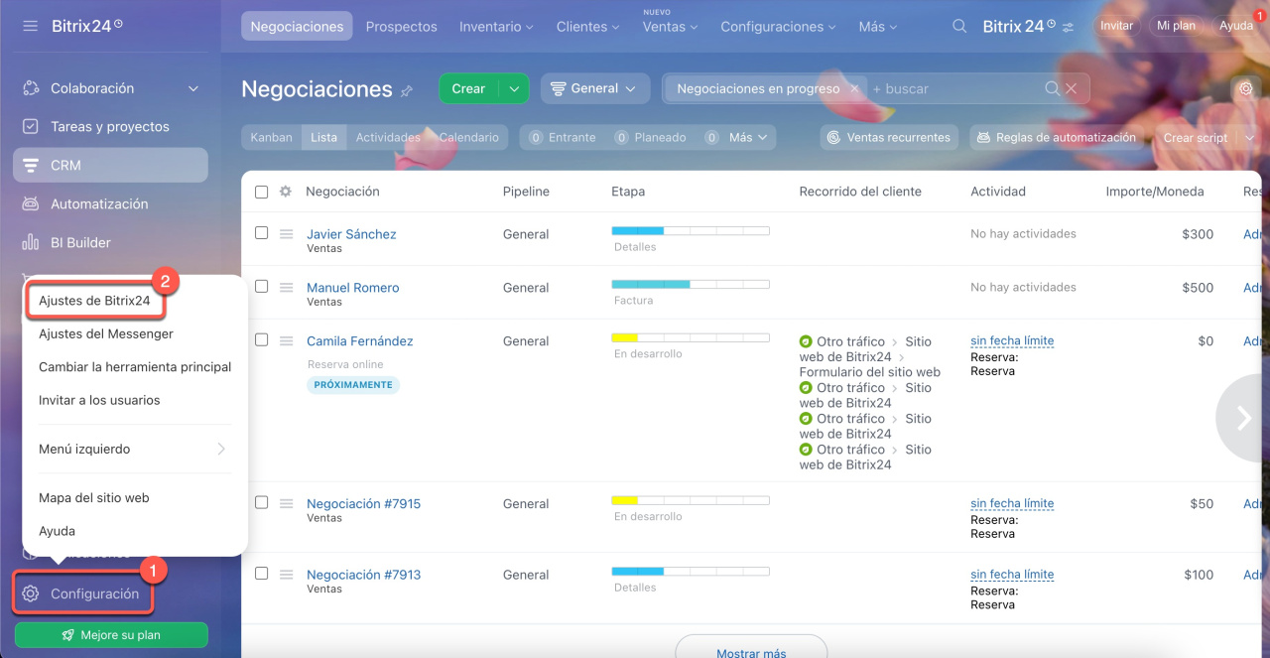Image resolution: width=1270 pixels, height=658 pixels.
Task: Click the search magnifier in the top bar
Action: [959, 27]
